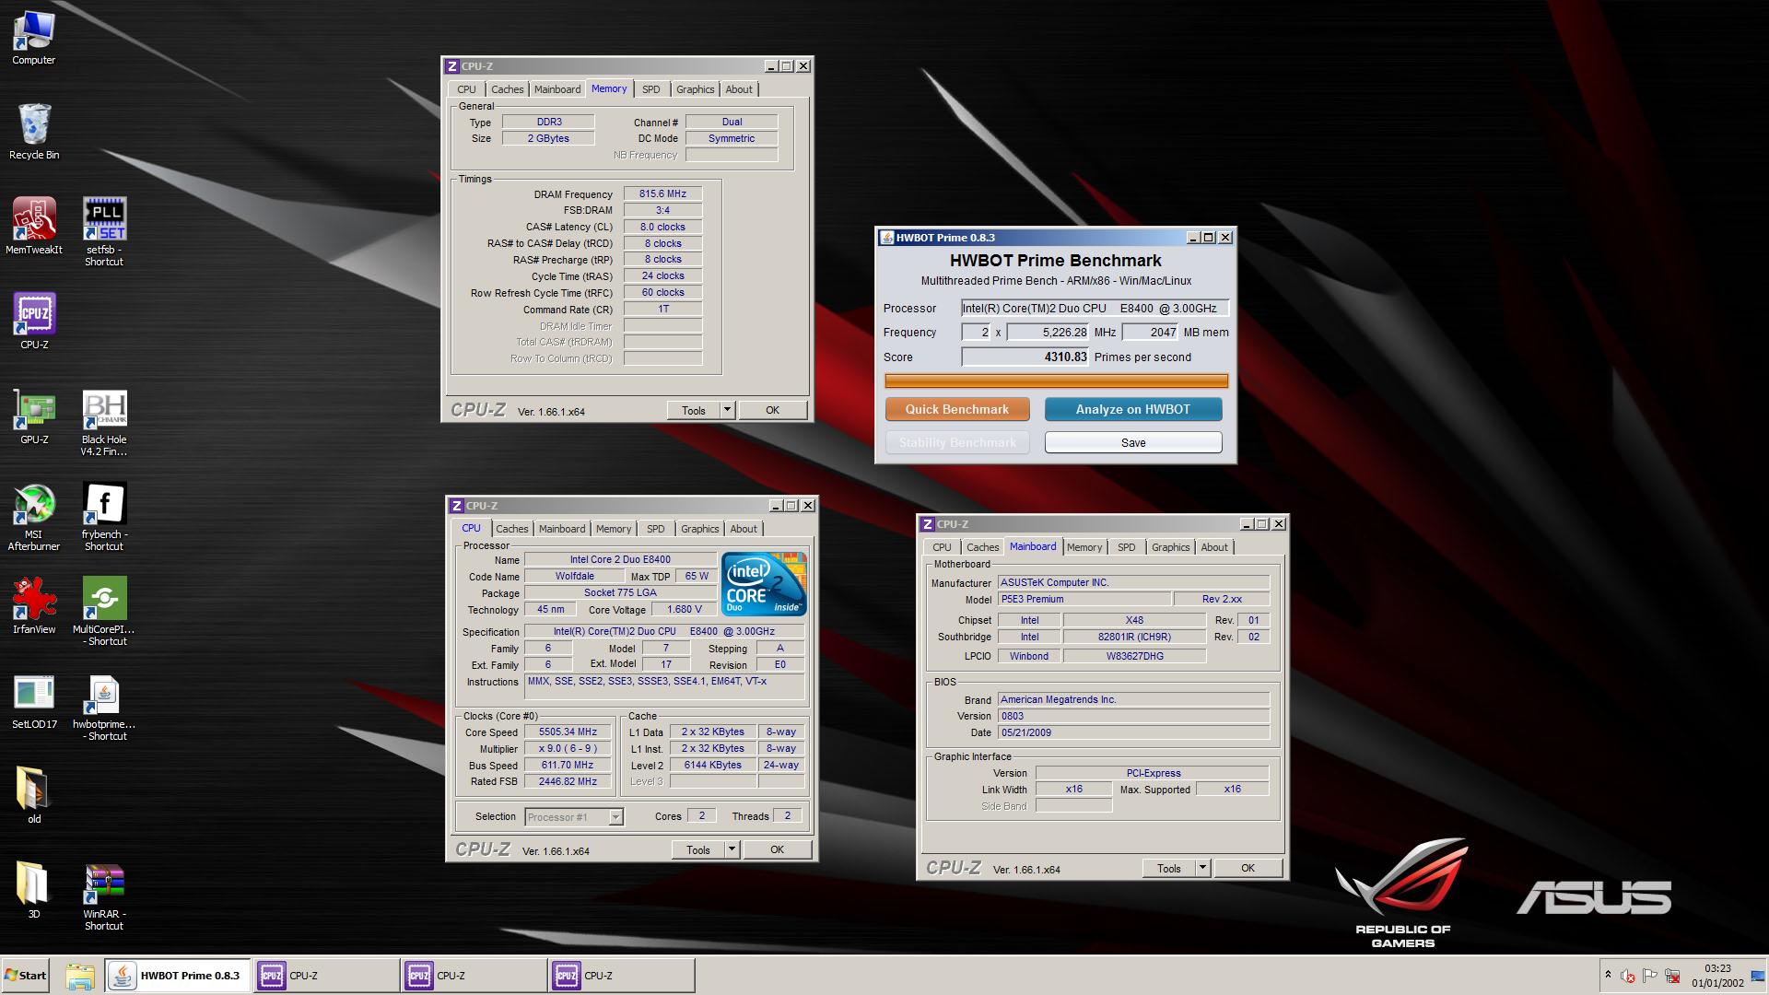Screen dimensions: 1769x995
Task: Click the Core Speed value 5505.34 MHz
Action: pyautogui.click(x=568, y=732)
